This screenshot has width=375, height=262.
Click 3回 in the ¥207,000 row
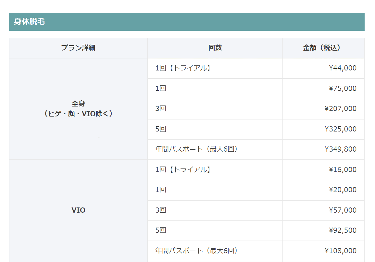tap(161, 109)
